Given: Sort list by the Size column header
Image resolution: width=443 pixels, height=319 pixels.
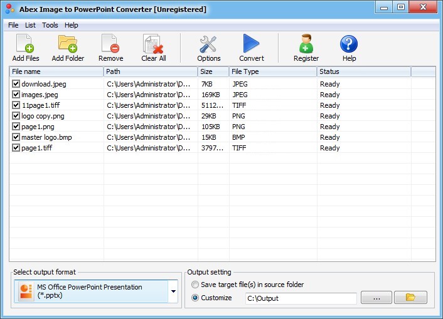Looking at the screenshot, I should 213,71.
